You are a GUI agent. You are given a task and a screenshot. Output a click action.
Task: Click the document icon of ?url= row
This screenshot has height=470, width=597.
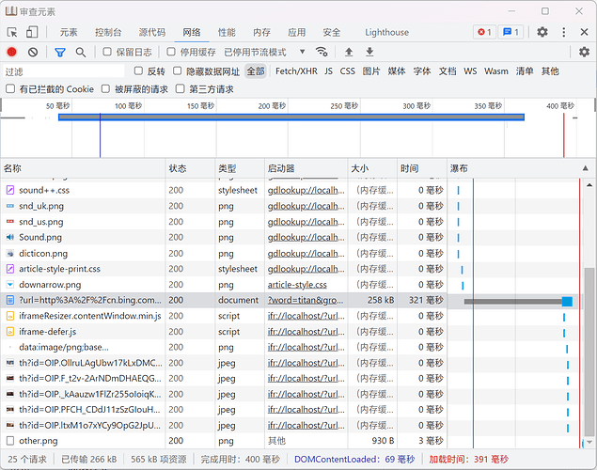tap(10, 300)
